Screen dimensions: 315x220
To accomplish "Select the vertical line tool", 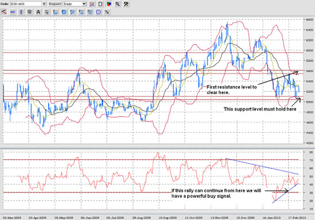I will (21, 12).
